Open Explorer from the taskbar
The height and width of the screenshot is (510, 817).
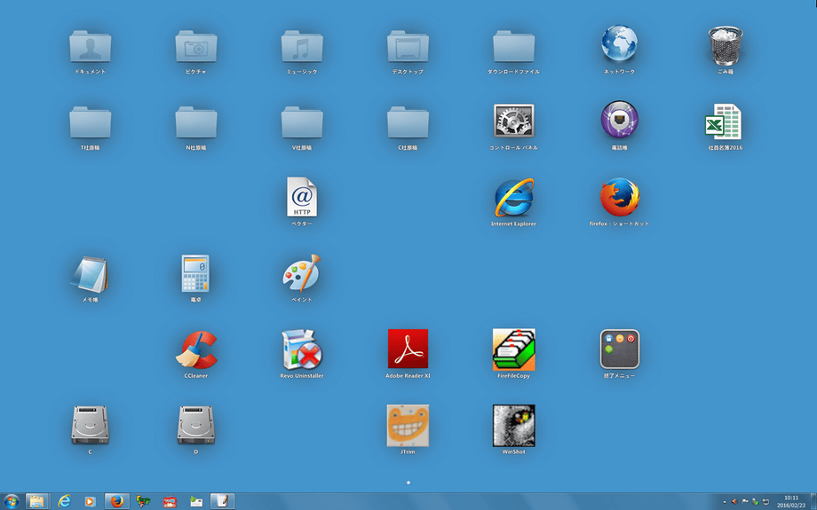pos(37,501)
